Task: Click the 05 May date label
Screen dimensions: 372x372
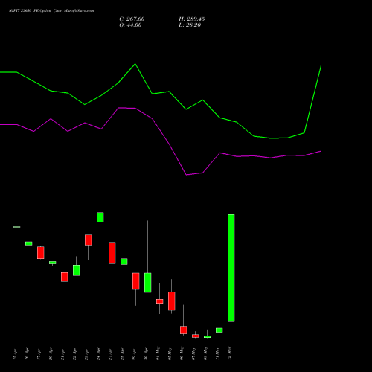Action: pos(170,353)
